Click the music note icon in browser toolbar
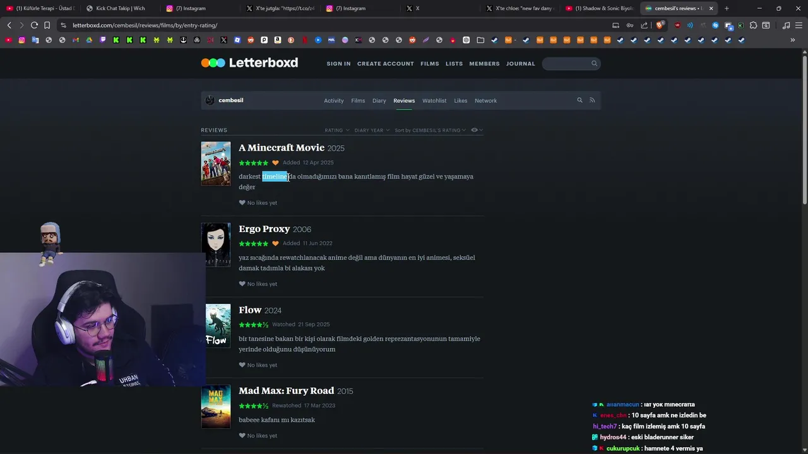This screenshot has width=808, height=454. [786, 25]
